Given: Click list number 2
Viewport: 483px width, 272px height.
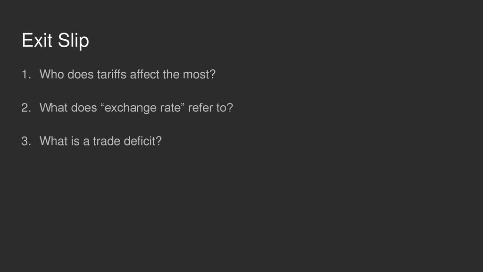Looking at the screenshot, I should point(26,108).
